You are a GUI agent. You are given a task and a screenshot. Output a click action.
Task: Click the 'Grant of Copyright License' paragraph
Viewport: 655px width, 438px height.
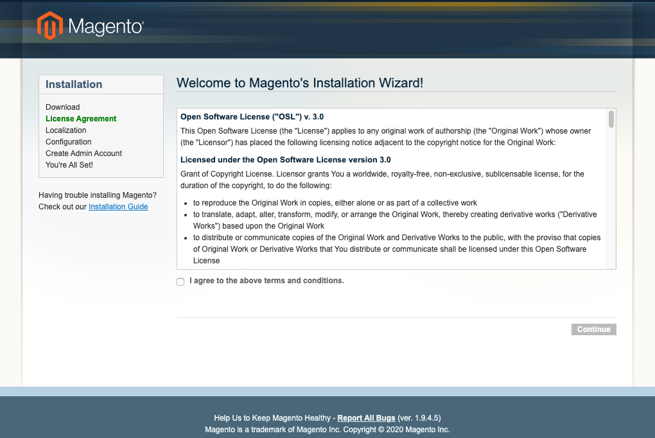pyautogui.click(x=382, y=180)
